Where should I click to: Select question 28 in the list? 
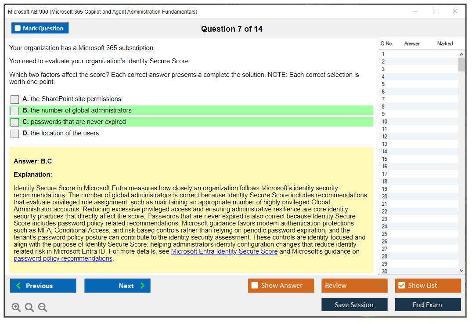pos(418,256)
